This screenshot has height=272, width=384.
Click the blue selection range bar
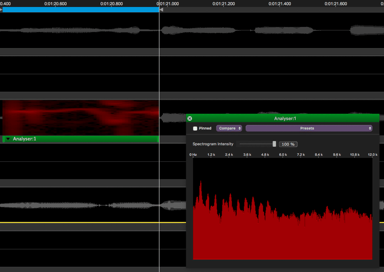(x=81, y=10)
